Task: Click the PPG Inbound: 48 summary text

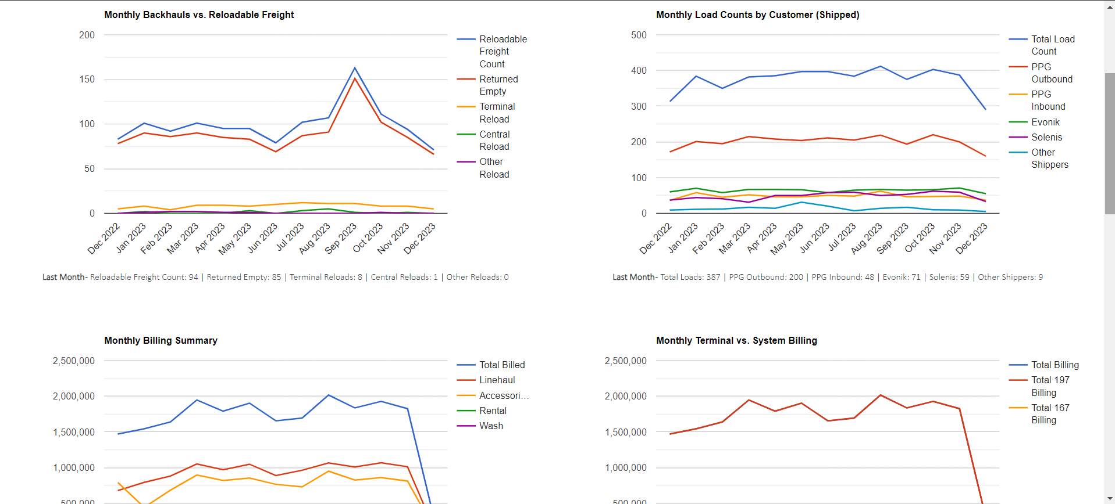Action: tap(843, 277)
